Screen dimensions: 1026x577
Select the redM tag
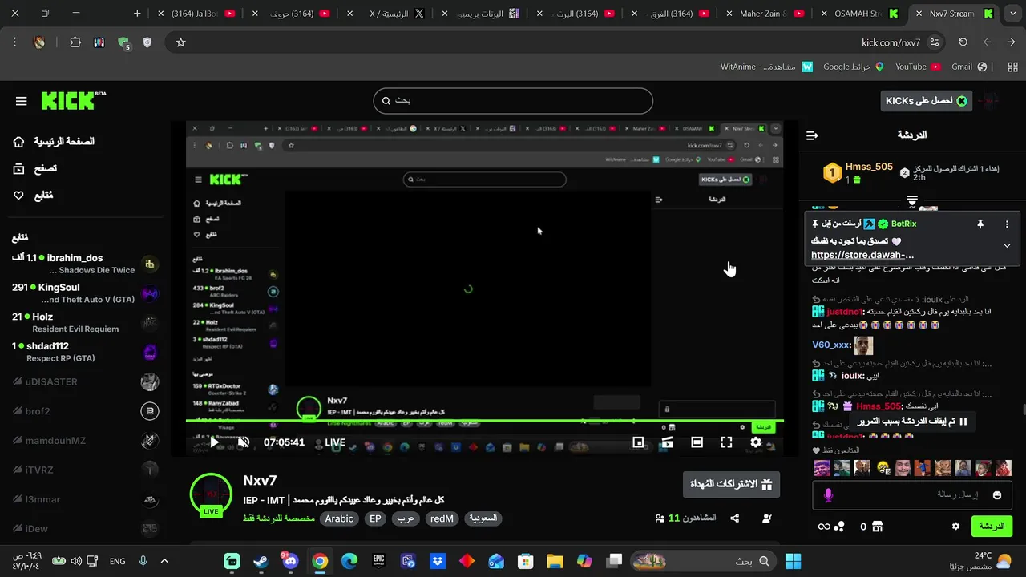point(442,518)
